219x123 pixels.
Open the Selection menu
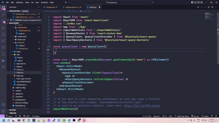tap(20, 2)
